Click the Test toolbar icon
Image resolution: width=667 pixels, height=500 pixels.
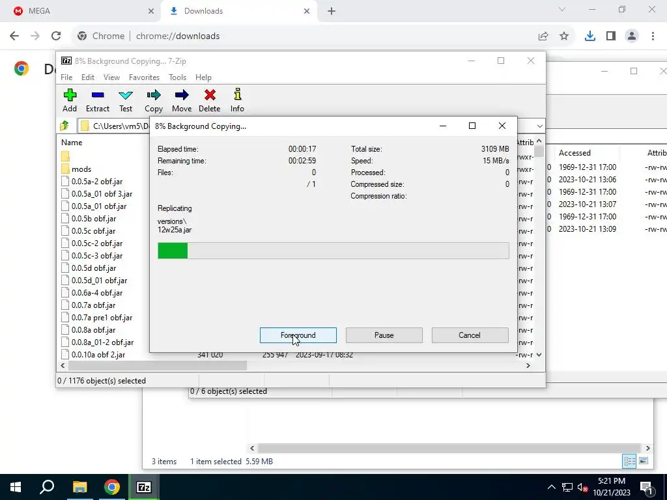pyautogui.click(x=126, y=100)
